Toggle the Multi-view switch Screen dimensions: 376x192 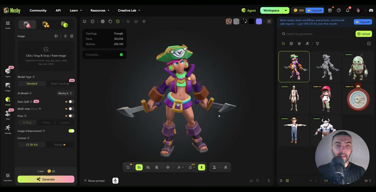click(x=71, y=109)
